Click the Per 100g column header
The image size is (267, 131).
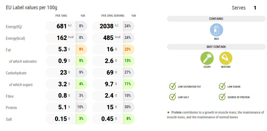tap(61, 16)
